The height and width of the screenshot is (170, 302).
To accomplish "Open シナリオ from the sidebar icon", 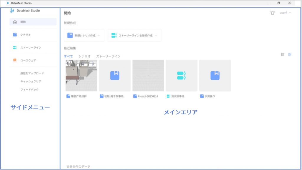I will point(15,35).
